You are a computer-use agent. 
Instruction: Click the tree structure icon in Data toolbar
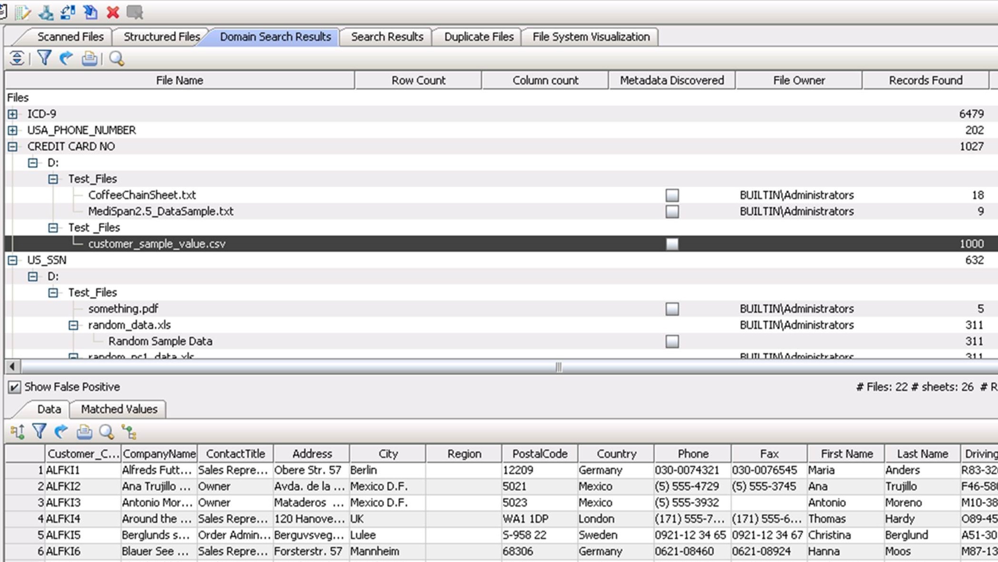click(129, 432)
